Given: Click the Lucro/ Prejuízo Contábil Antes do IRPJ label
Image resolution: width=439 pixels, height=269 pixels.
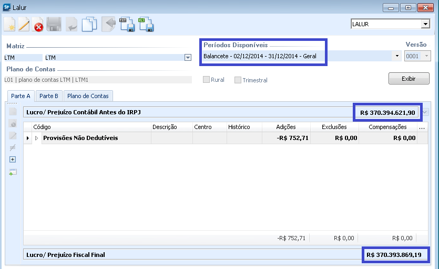Looking at the screenshot, I should (x=84, y=112).
